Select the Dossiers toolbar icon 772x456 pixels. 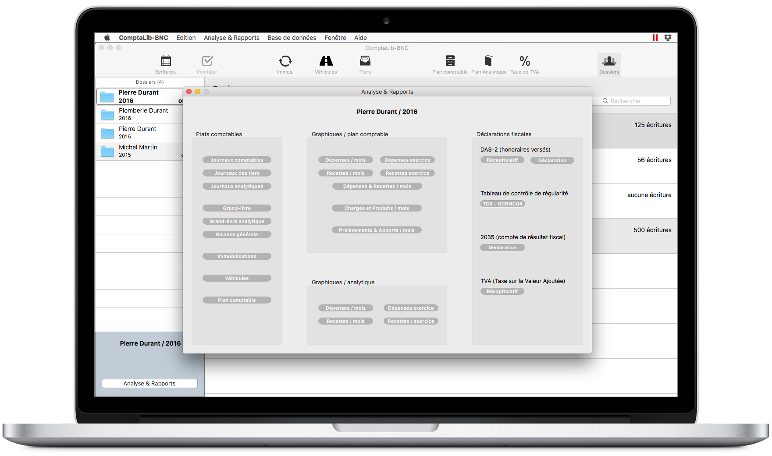pos(609,64)
